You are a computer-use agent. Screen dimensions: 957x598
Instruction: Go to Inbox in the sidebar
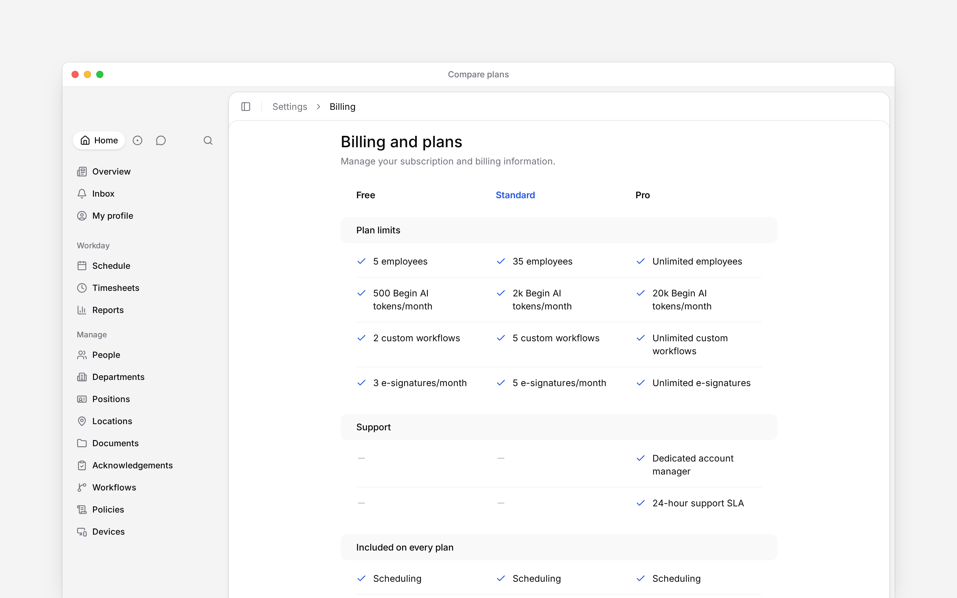coord(103,194)
